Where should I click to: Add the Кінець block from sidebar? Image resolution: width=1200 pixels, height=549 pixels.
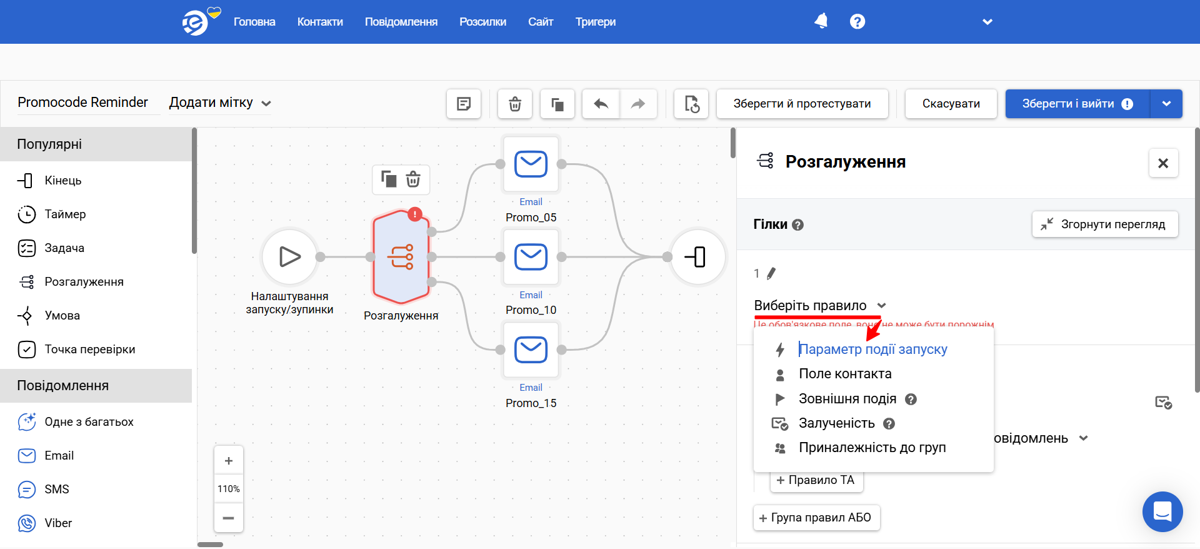pyautogui.click(x=62, y=180)
